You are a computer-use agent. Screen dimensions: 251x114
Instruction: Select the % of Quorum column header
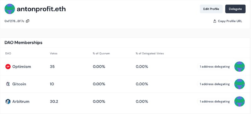[x=101, y=54]
